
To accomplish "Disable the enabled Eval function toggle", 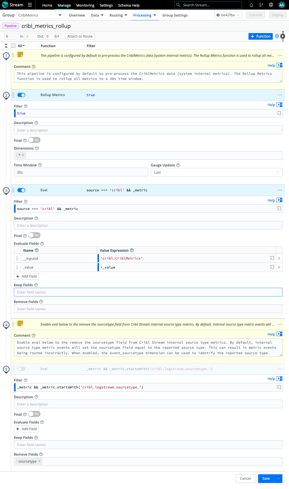I will [21, 190].
